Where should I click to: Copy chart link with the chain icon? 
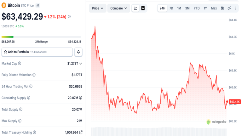tap(229, 8)
